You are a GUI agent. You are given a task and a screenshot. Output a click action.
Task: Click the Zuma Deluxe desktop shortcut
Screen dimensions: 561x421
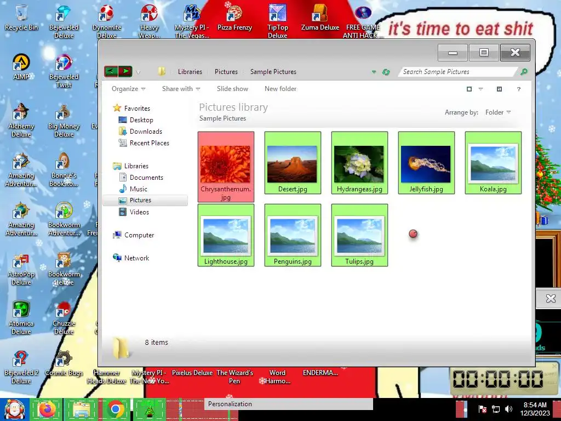tap(320, 17)
